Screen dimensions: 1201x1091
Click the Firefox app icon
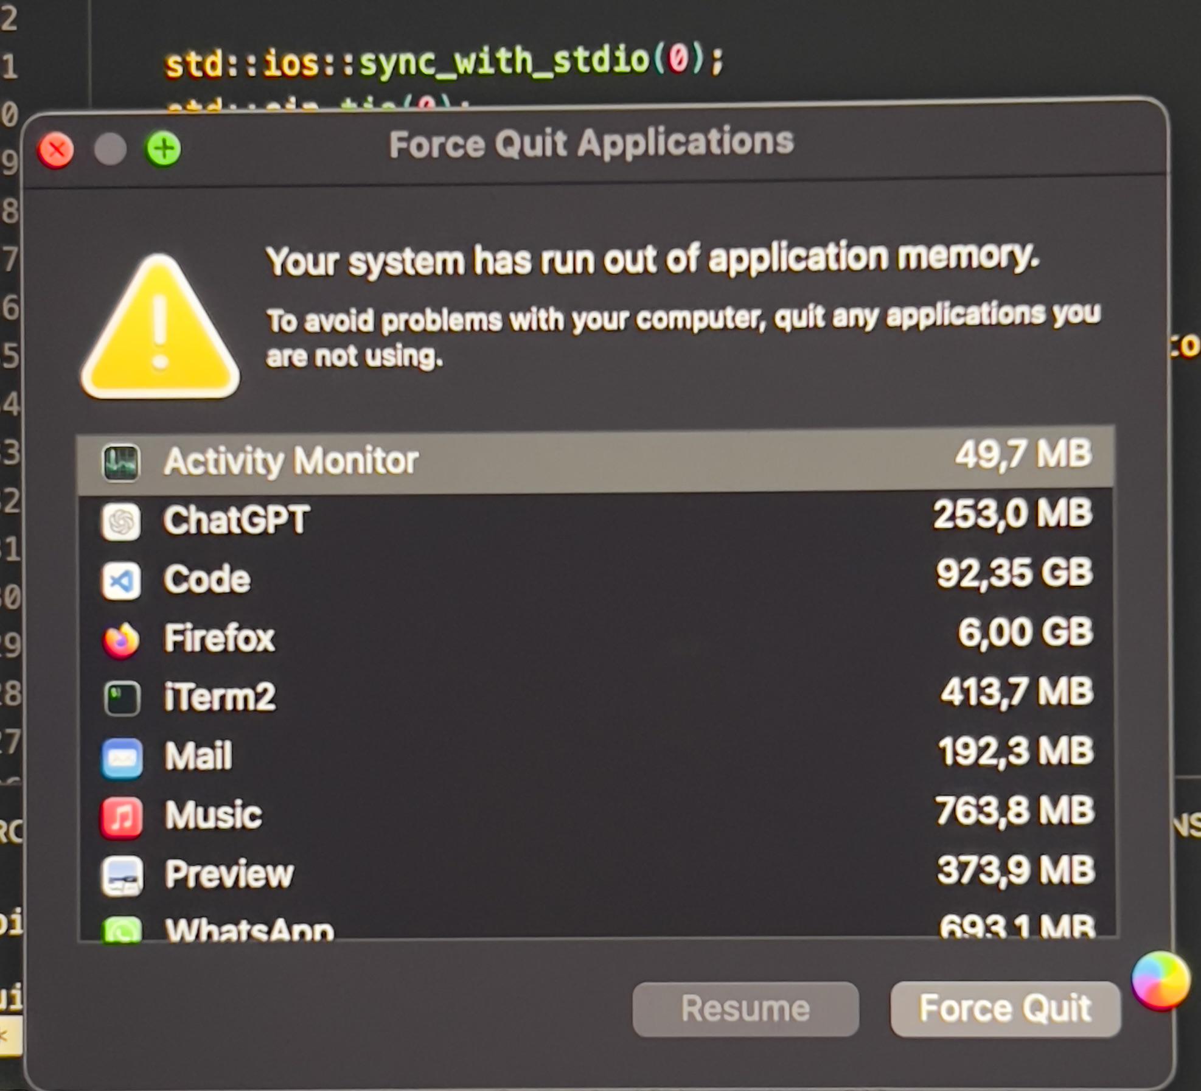click(x=121, y=640)
